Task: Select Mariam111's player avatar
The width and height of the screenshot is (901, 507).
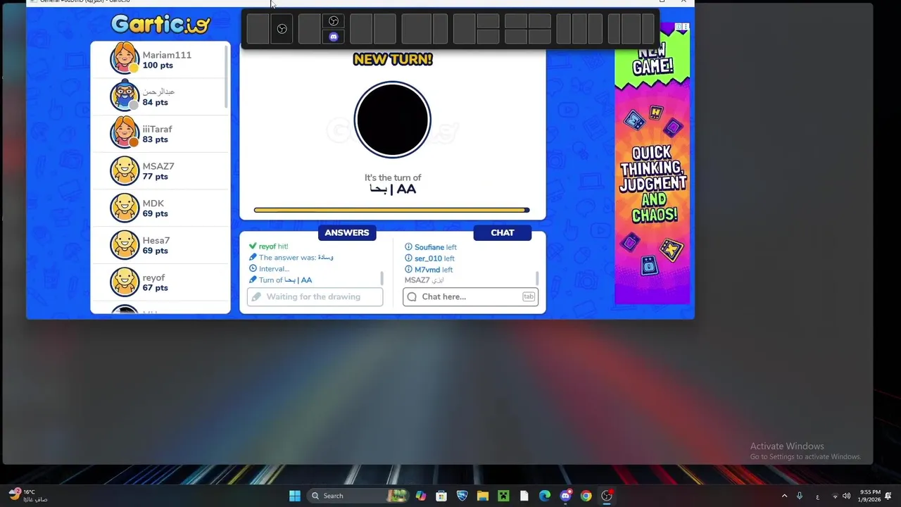Action: pyautogui.click(x=125, y=58)
